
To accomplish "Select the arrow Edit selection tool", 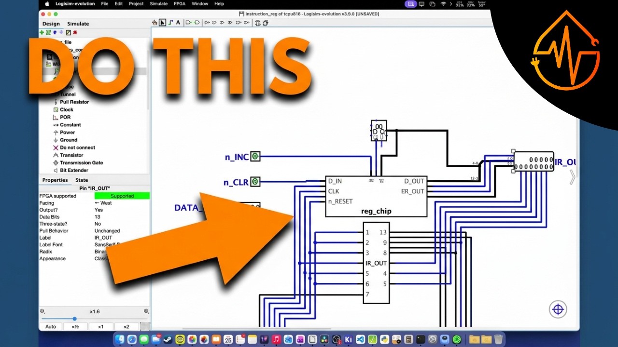I will [162, 22].
